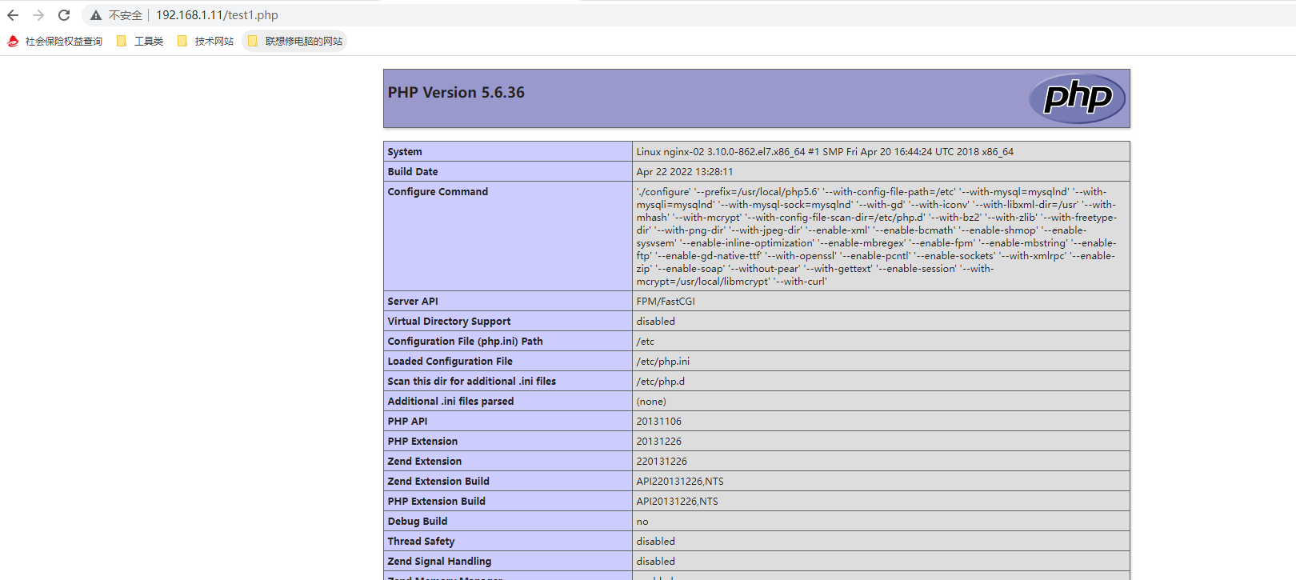The image size is (1296, 580).
Task: Click Additional .ini files parsed label
Action: (450, 402)
